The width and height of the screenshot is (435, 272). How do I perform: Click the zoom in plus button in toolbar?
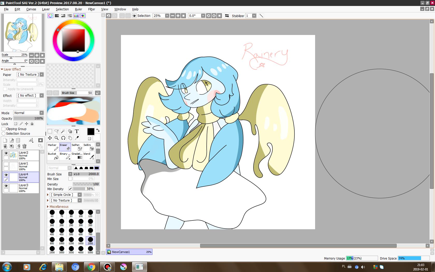(x=178, y=16)
